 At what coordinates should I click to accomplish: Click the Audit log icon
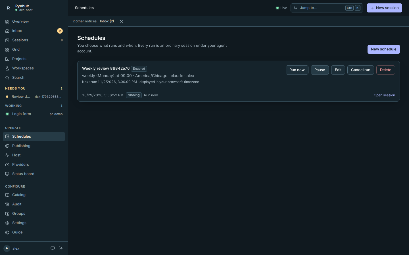pos(7,204)
